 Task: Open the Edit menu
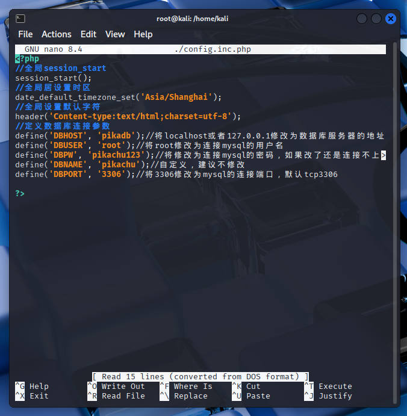(89, 34)
